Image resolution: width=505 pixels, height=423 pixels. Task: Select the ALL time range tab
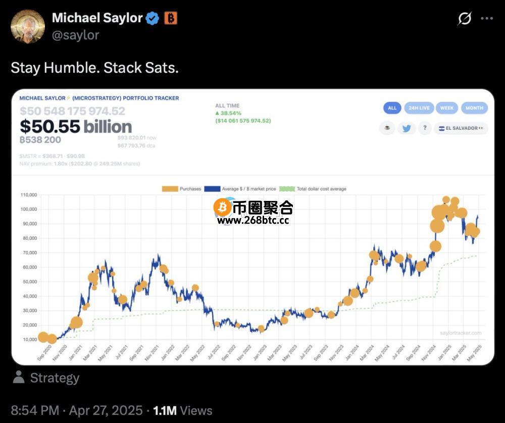click(x=392, y=108)
